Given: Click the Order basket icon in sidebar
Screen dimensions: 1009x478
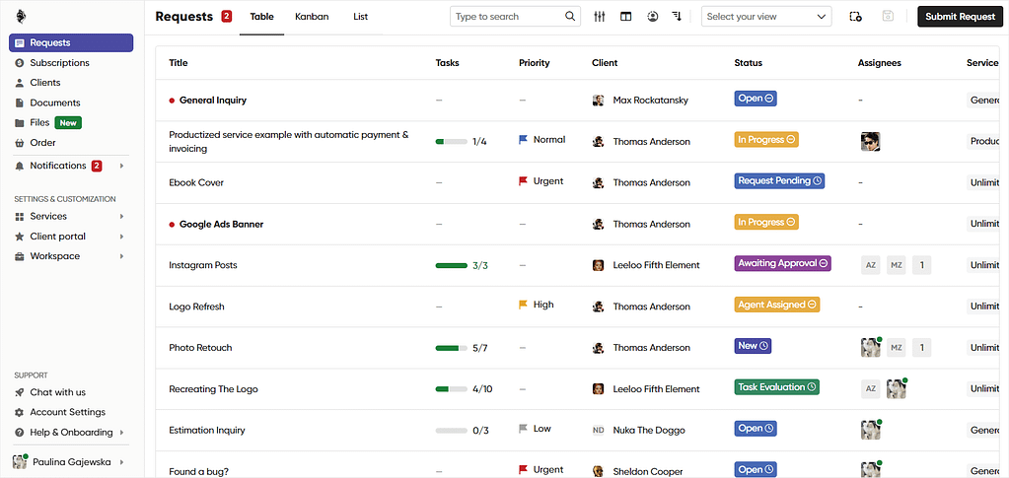Looking at the screenshot, I should tap(20, 143).
